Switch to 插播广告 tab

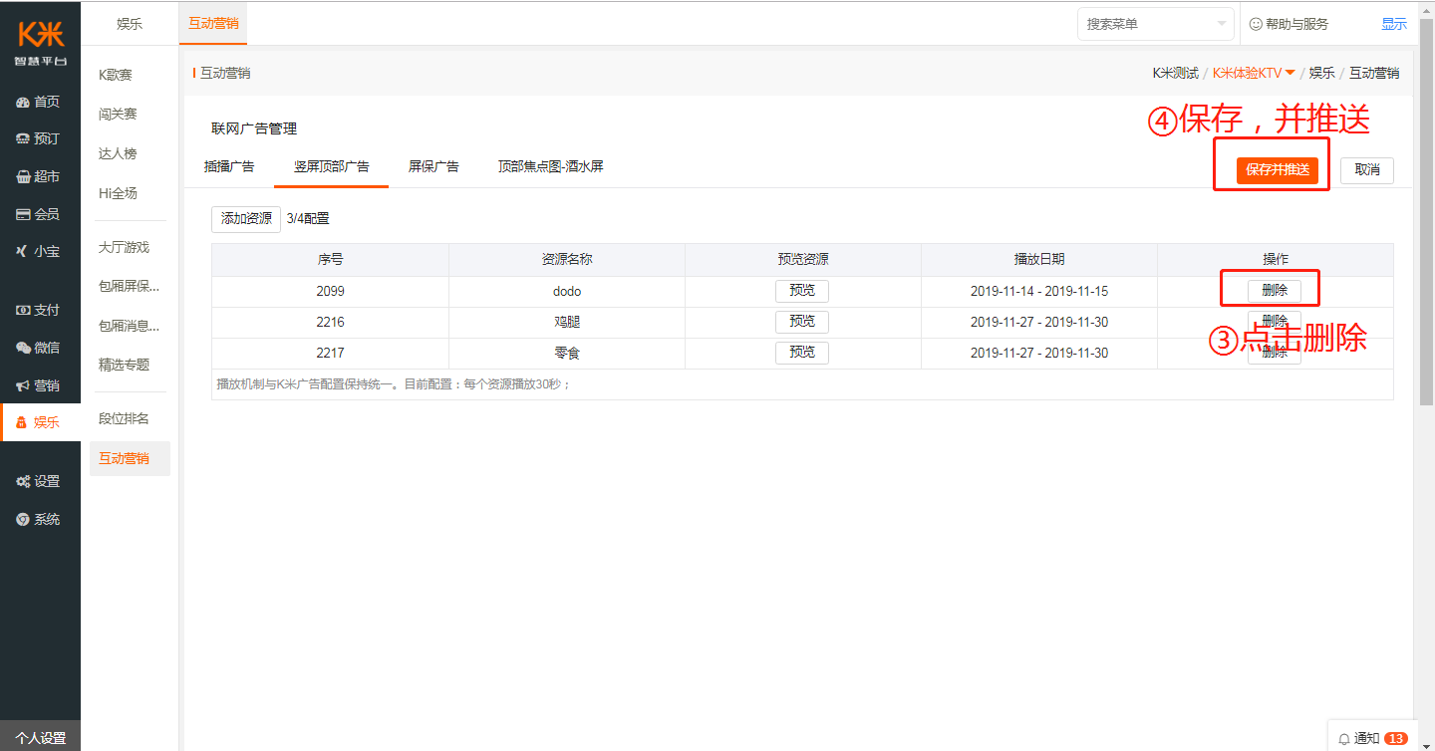(x=229, y=166)
